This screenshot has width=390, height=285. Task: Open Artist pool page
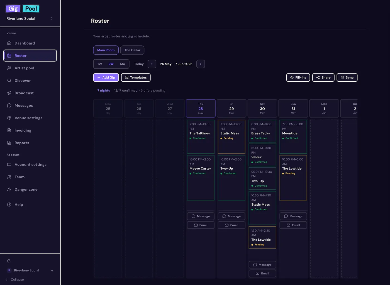[30, 68]
